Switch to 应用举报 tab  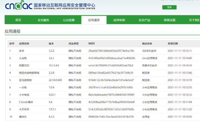click(x=119, y=20)
